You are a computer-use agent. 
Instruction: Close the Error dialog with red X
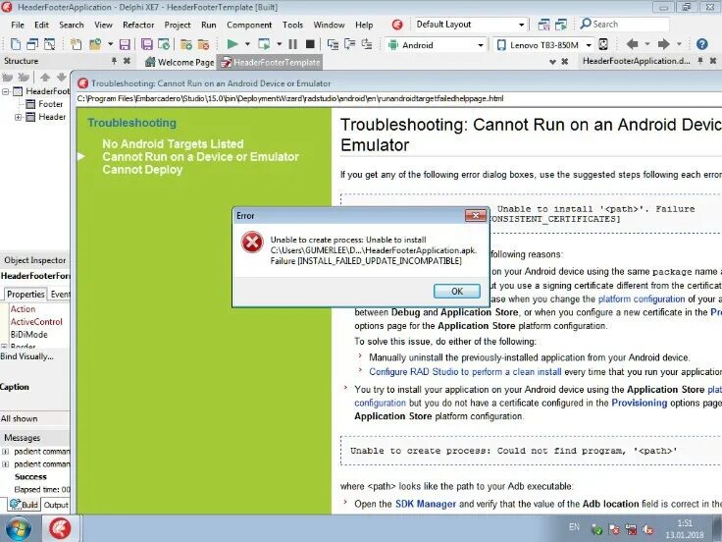pyautogui.click(x=475, y=215)
